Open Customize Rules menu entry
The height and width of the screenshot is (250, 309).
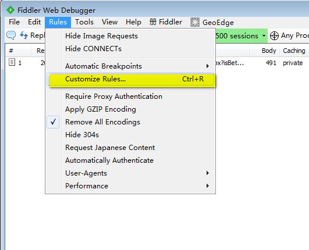[x=130, y=79]
